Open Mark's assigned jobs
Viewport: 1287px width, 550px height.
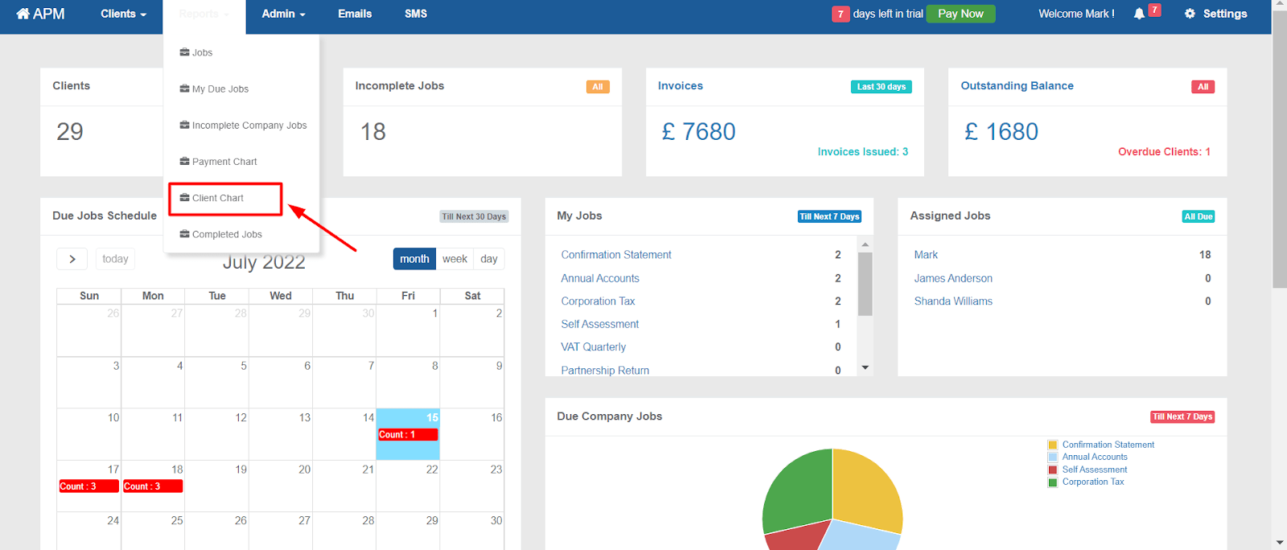click(x=926, y=255)
